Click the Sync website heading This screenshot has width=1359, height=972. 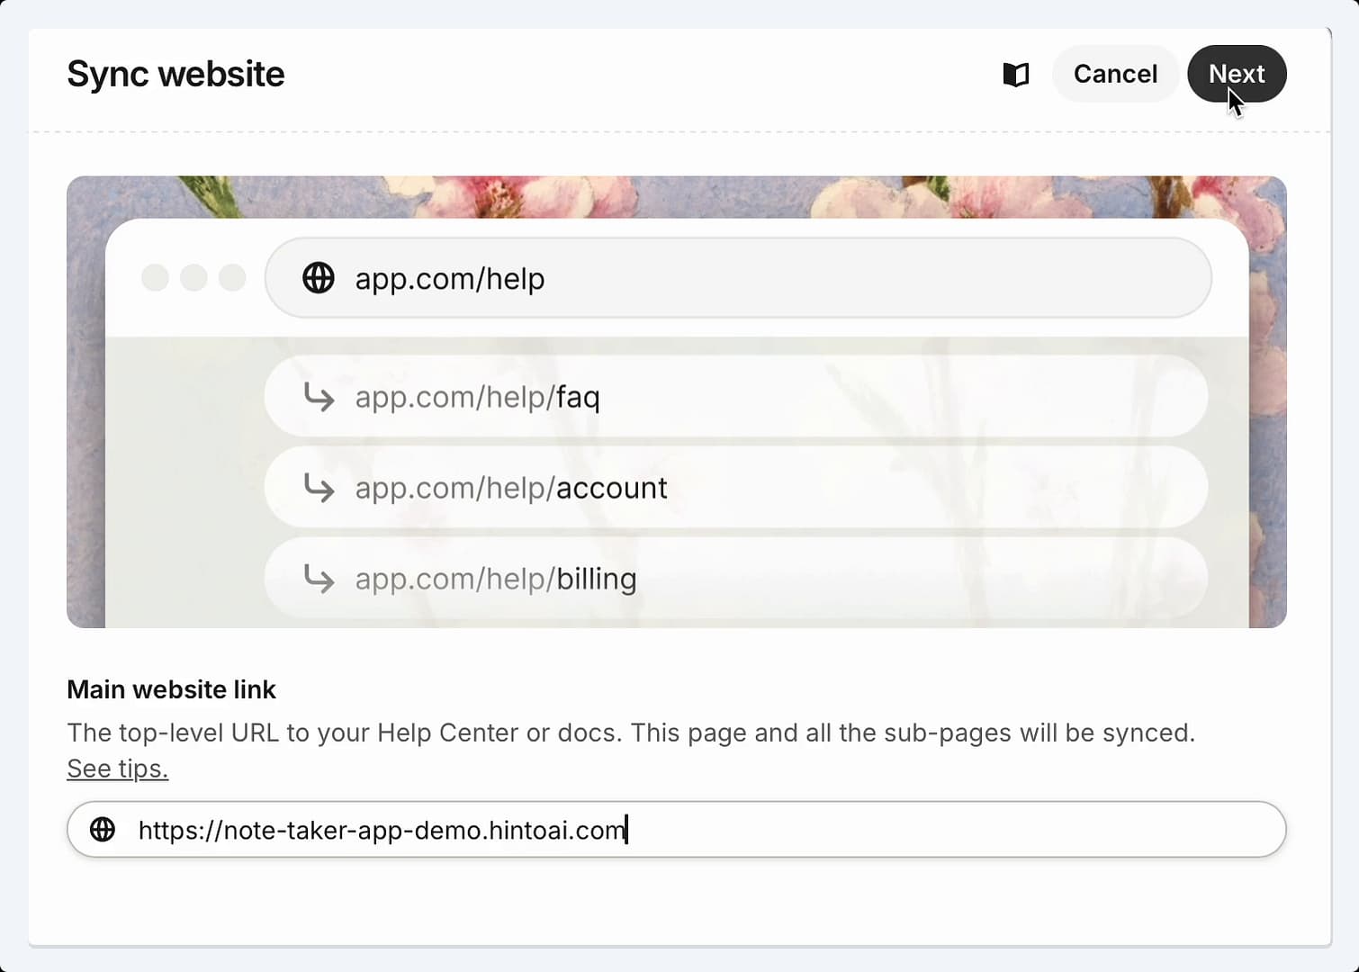point(175,74)
